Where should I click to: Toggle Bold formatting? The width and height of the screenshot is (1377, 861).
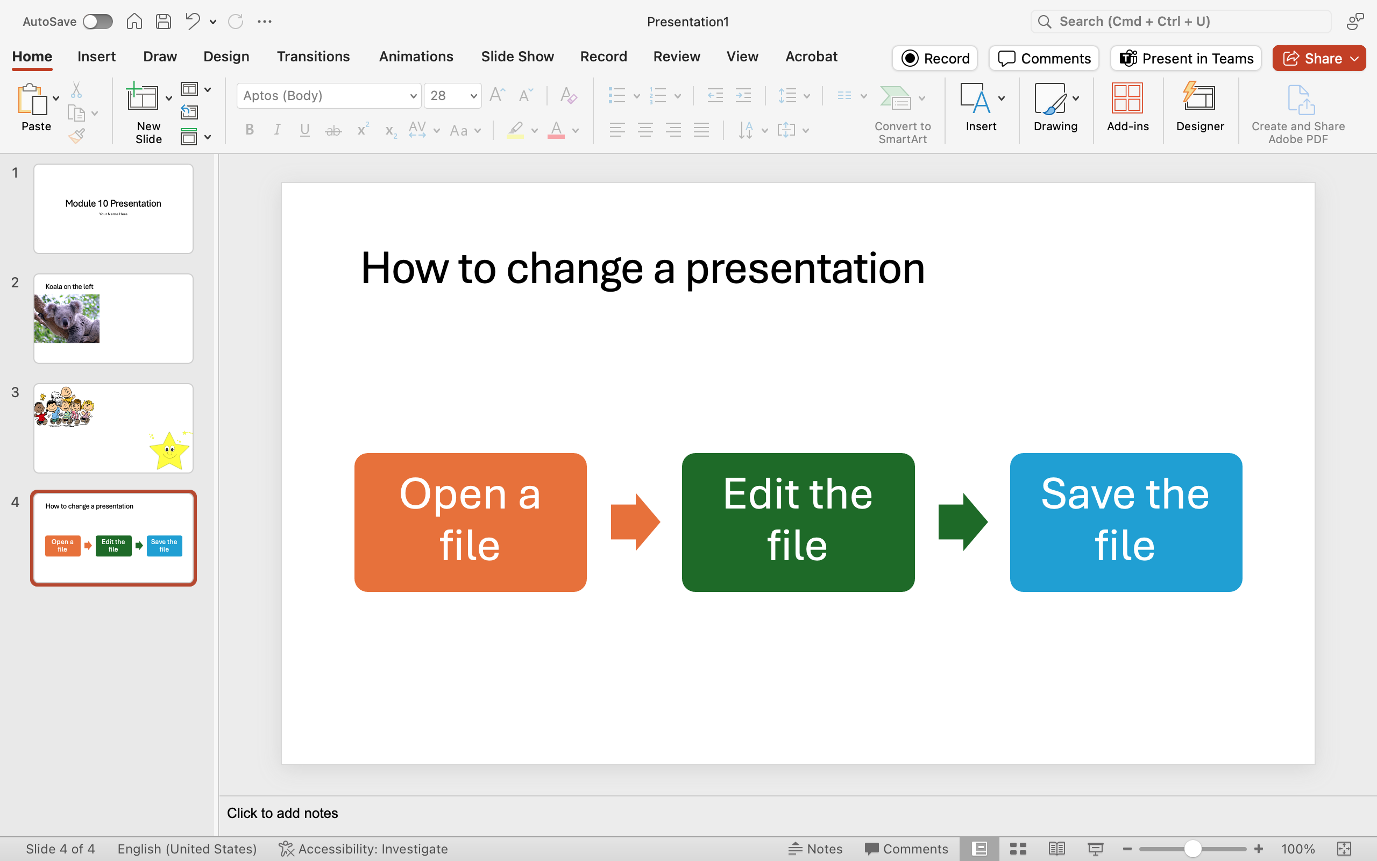[249, 130]
